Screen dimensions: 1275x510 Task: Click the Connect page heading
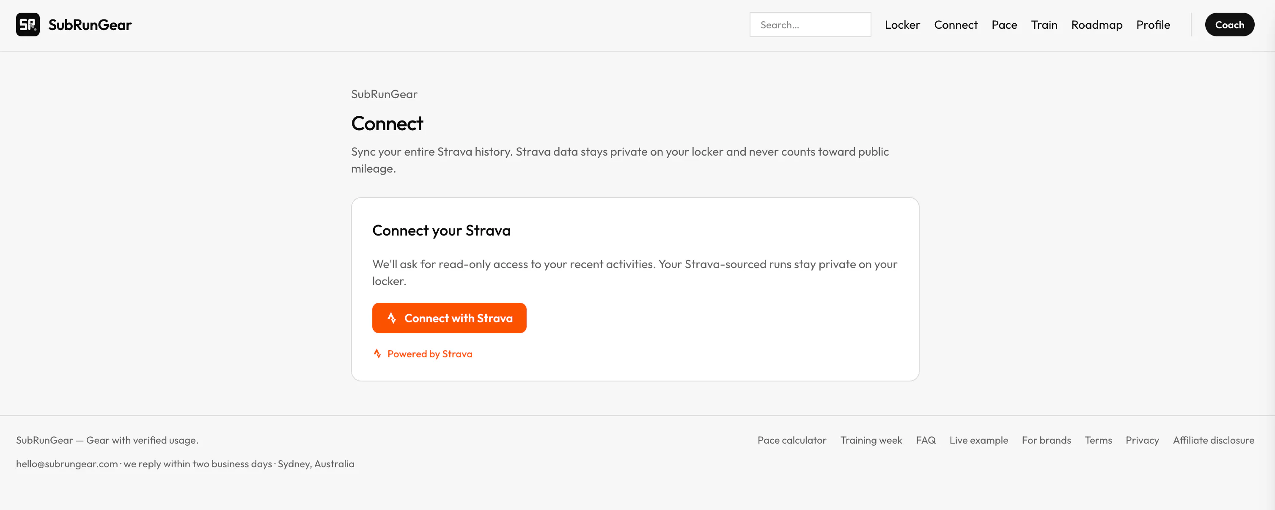387,123
